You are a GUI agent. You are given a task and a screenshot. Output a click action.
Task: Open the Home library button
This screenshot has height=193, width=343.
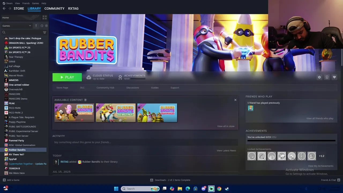[x=21, y=17]
